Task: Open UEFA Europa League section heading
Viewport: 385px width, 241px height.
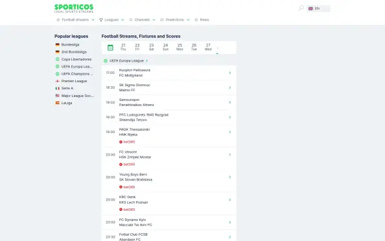Action: 126,61
